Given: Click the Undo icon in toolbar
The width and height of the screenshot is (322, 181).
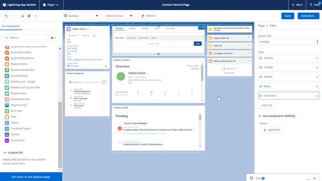Looking at the screenshot, I should [x=6, y=16].
